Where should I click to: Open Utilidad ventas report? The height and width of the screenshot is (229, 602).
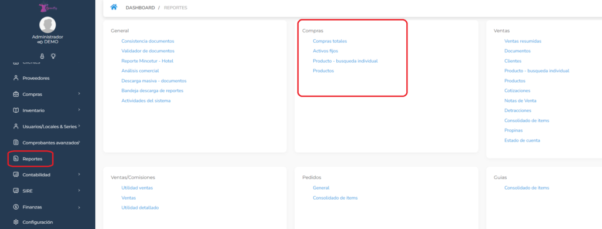point(136,188)
